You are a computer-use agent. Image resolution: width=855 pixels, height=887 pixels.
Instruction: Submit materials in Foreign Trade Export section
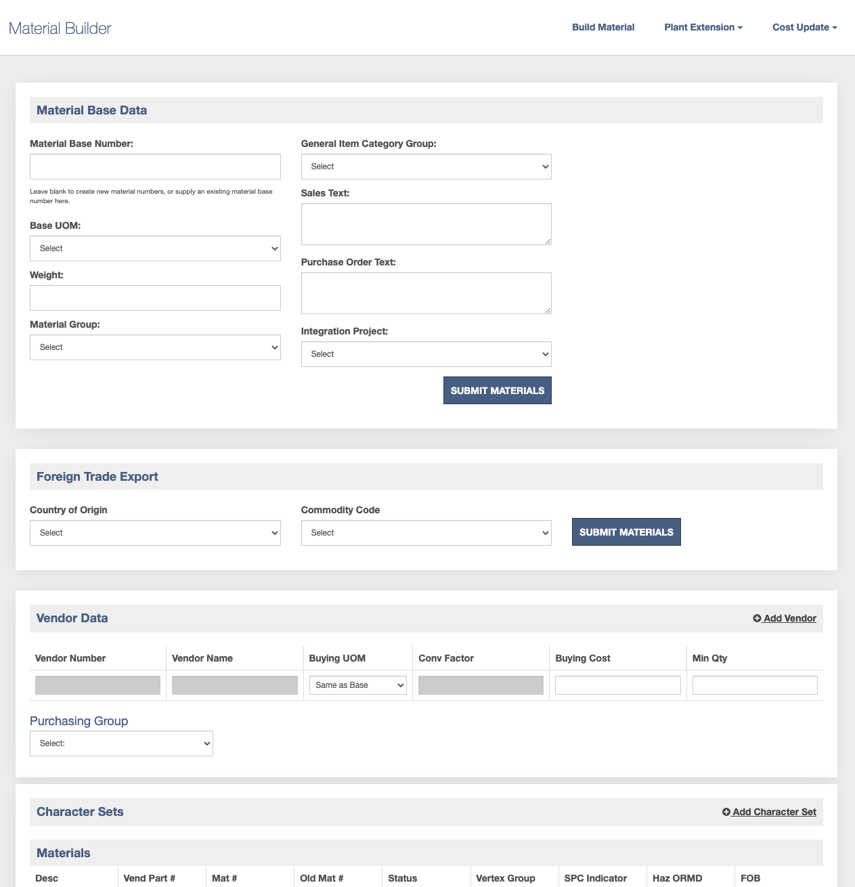626,532
